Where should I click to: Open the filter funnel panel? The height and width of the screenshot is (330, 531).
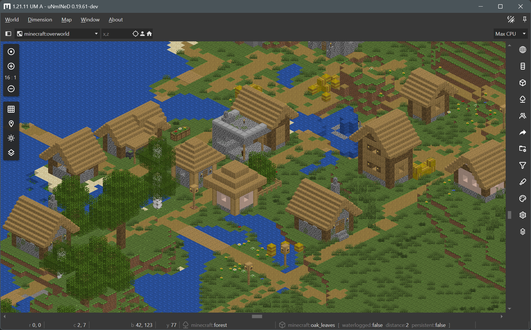point(522,165)
